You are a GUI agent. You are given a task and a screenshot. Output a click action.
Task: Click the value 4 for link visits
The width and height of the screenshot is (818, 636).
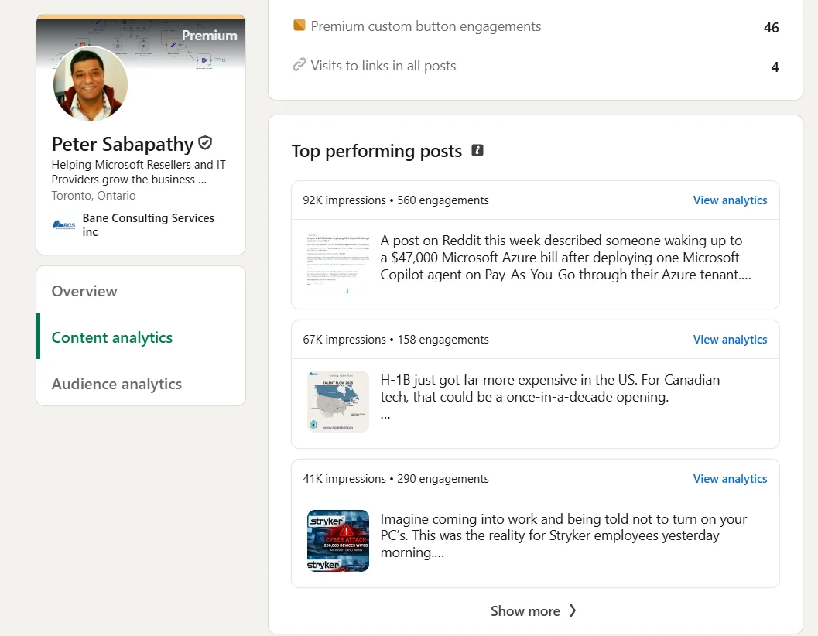775,67
